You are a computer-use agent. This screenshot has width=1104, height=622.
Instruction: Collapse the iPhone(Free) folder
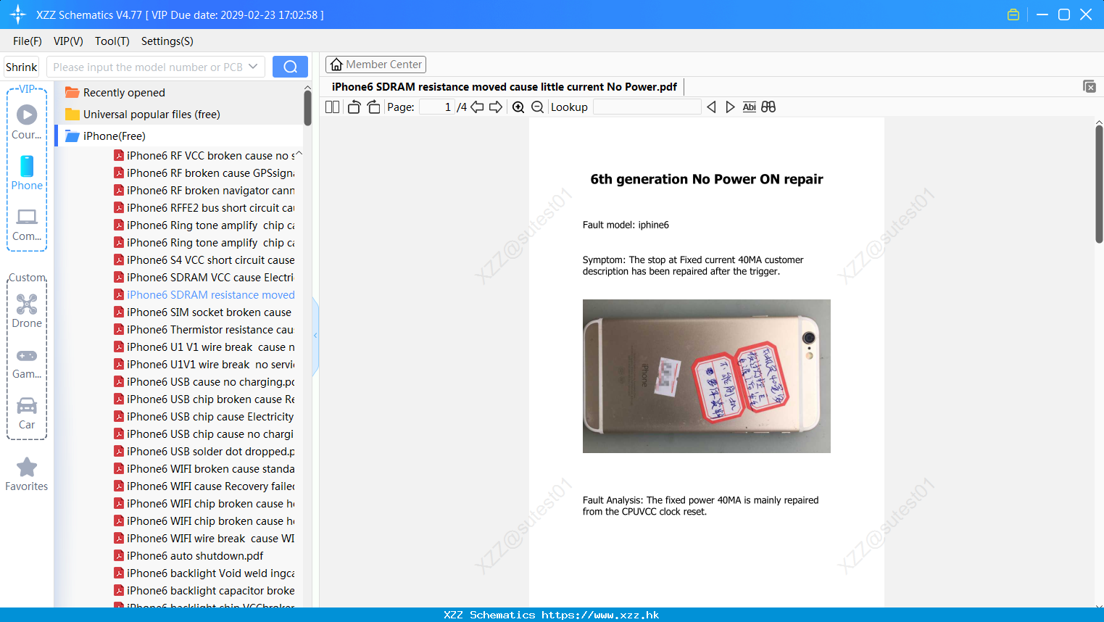105,136
